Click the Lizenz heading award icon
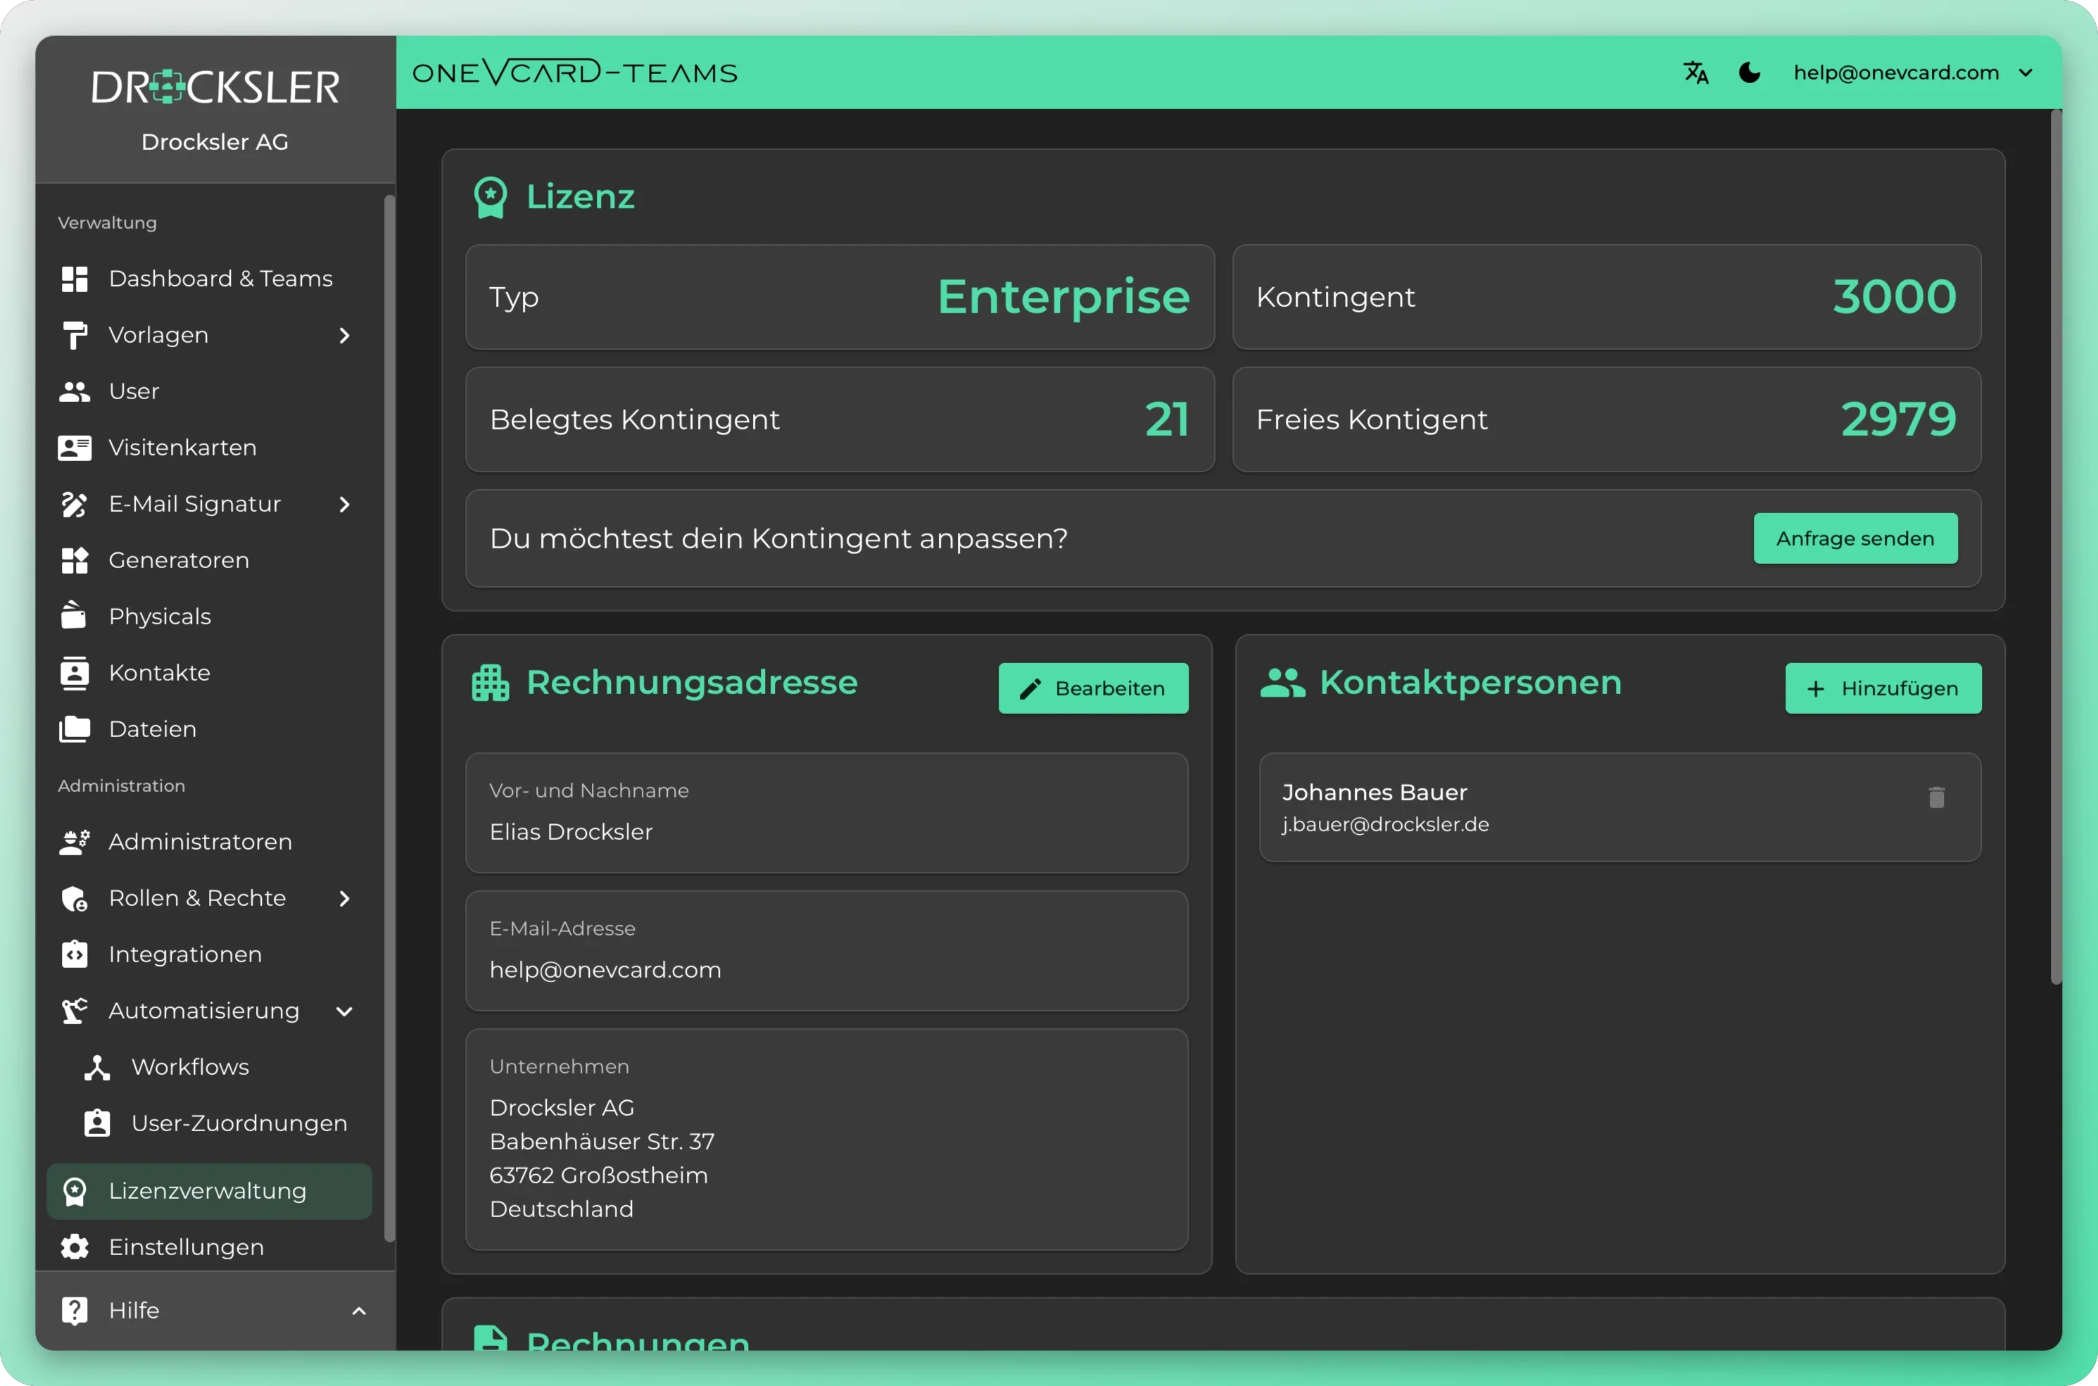The width and height of the screenshot is (2098, 1386). [491, 197]
